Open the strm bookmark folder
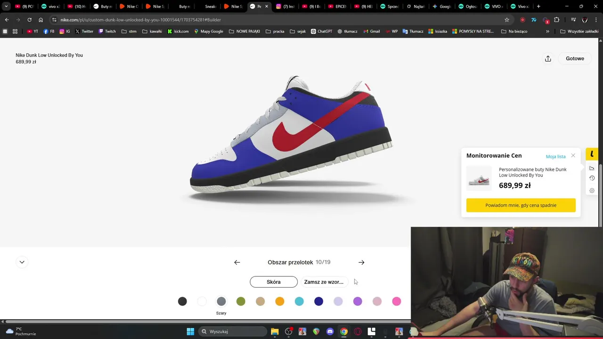Image resolution: width=603 pixels, height=339 pixels. pyautogui.click(x=129, y=32)
